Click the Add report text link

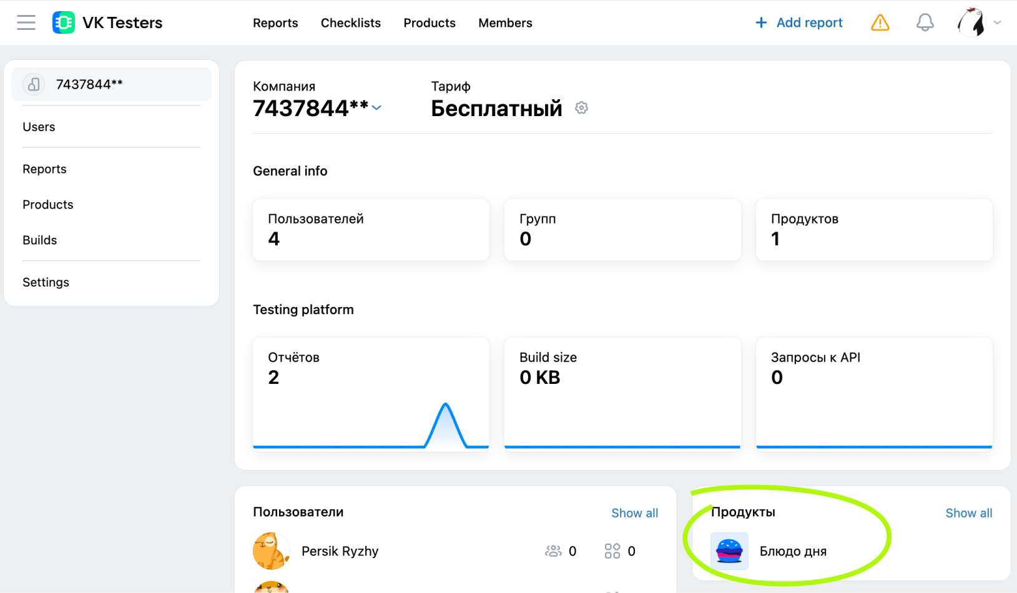click(x=809, y=22)
